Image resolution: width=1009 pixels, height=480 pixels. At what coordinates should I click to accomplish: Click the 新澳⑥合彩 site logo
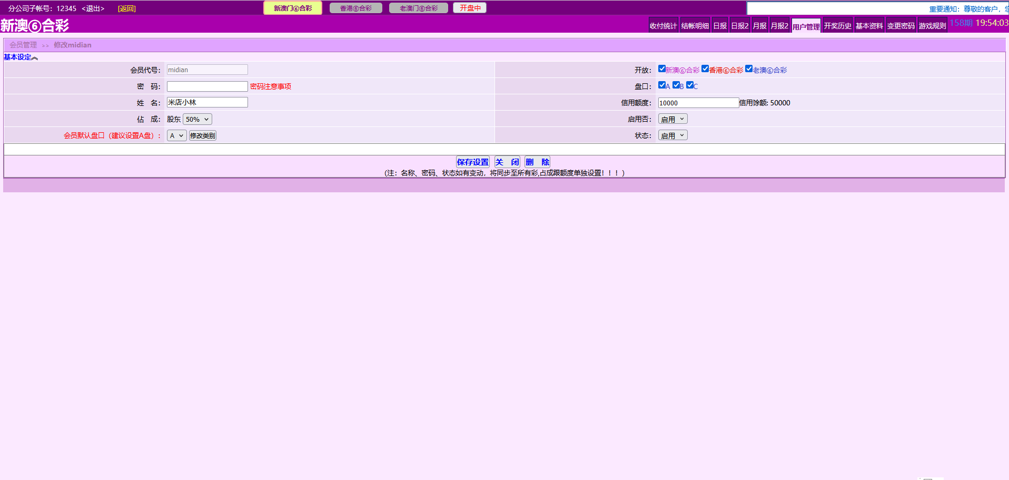pyautogui.click(x=35, y=25)
